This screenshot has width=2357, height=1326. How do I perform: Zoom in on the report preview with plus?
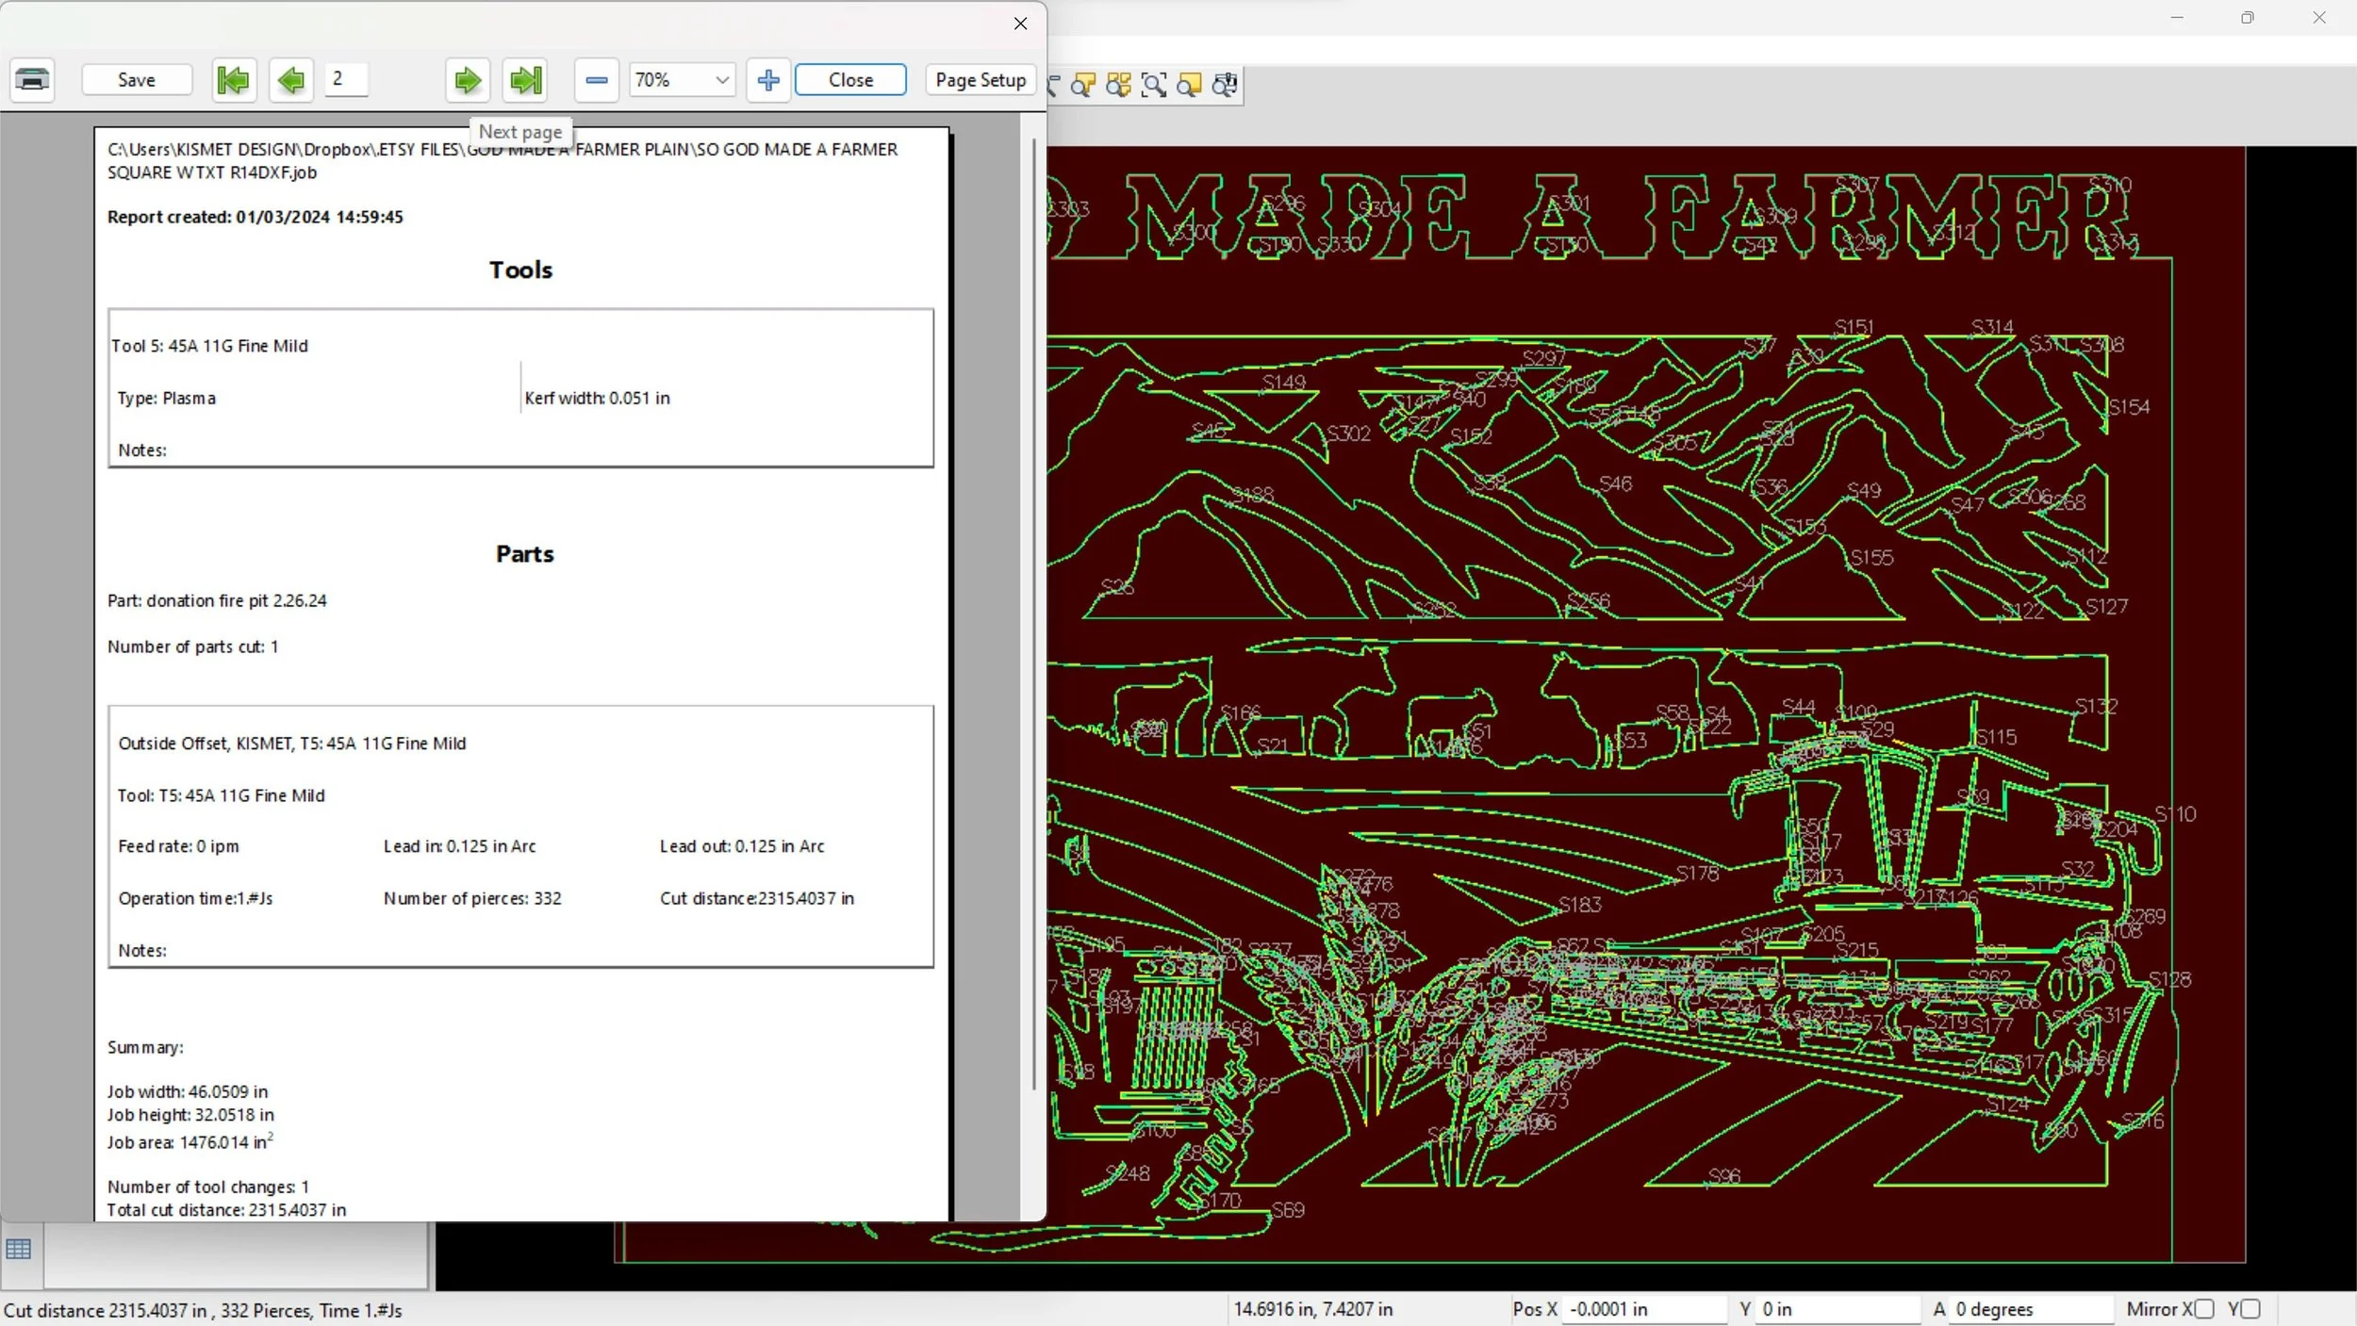tap(768, 80)
